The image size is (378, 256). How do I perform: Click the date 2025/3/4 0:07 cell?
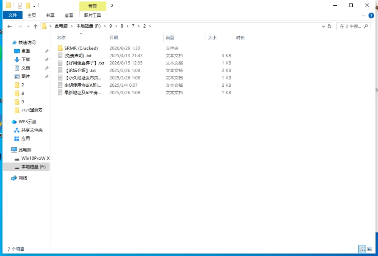click(x=124, y=85)
